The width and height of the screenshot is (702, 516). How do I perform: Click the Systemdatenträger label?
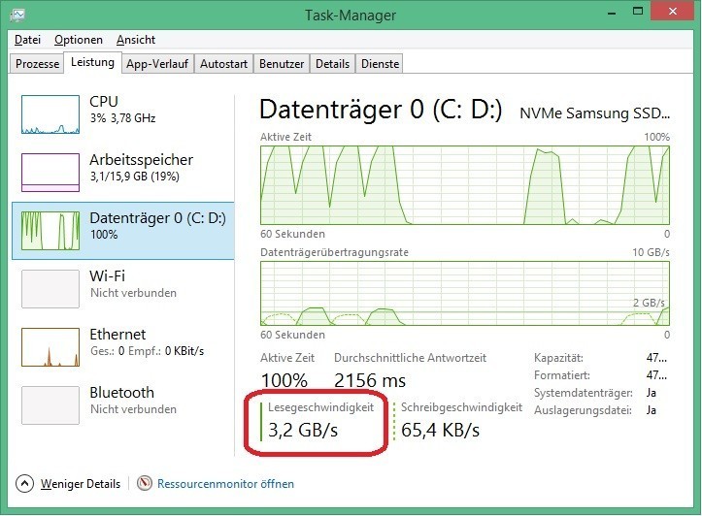point(583,393)
